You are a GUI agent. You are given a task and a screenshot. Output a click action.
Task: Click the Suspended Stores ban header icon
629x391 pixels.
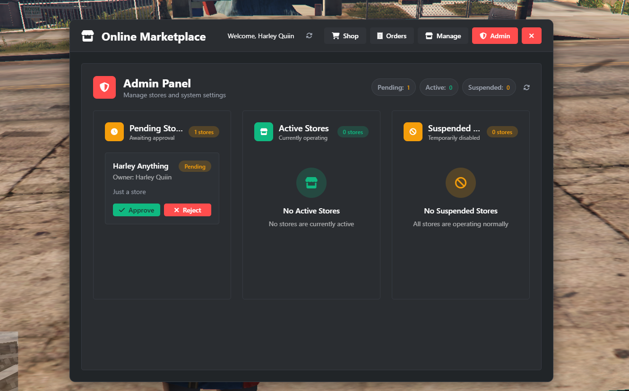(413, 132)
